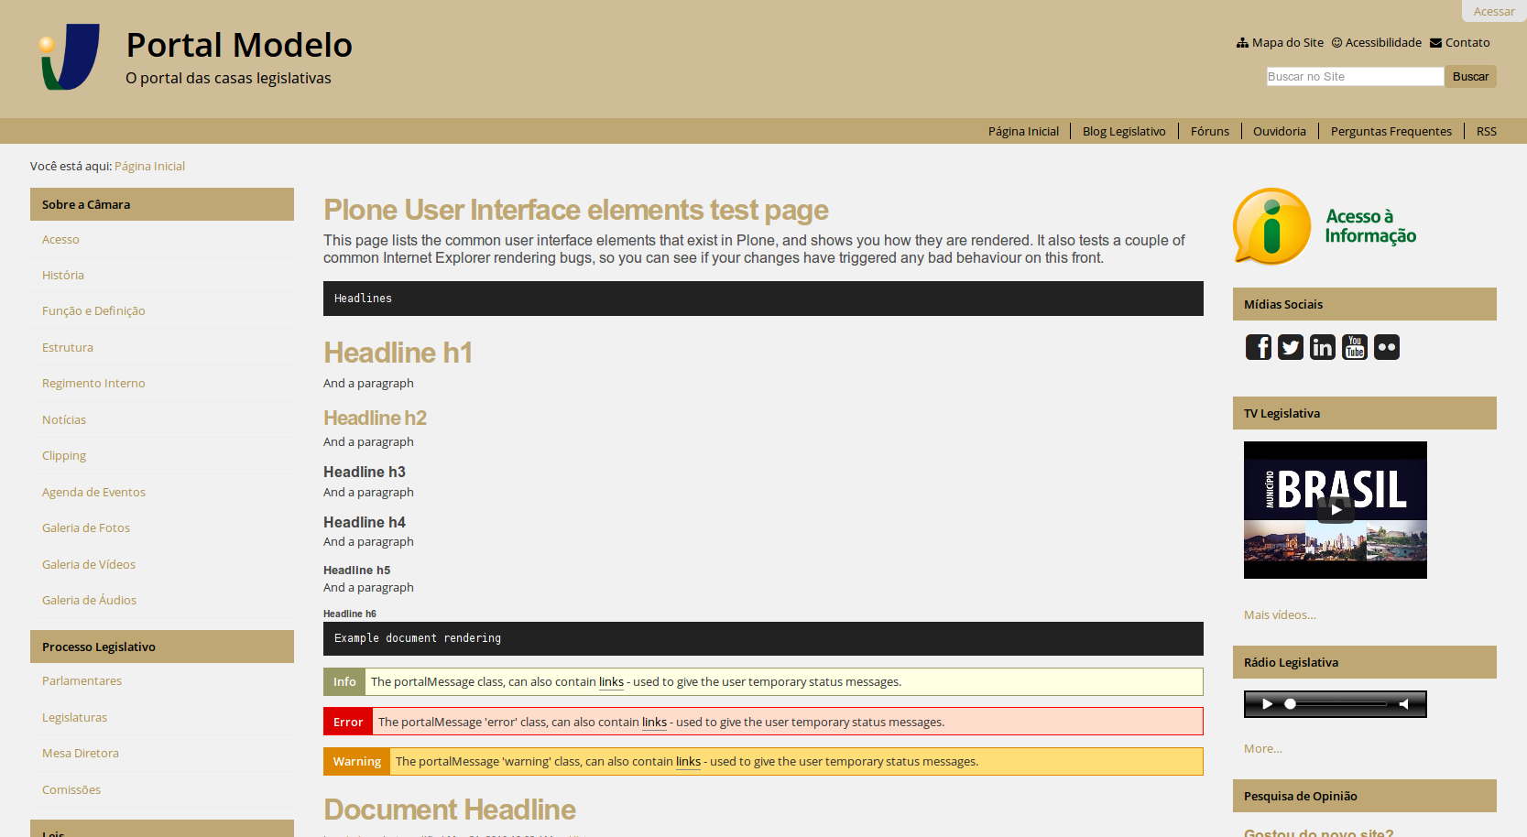Click the Acesso à Informação banner
Screen dimensions: 1527x837
point(1325,226)
